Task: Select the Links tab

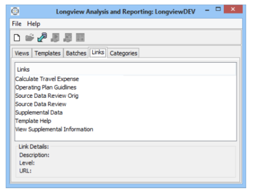Action: (98, 53)
